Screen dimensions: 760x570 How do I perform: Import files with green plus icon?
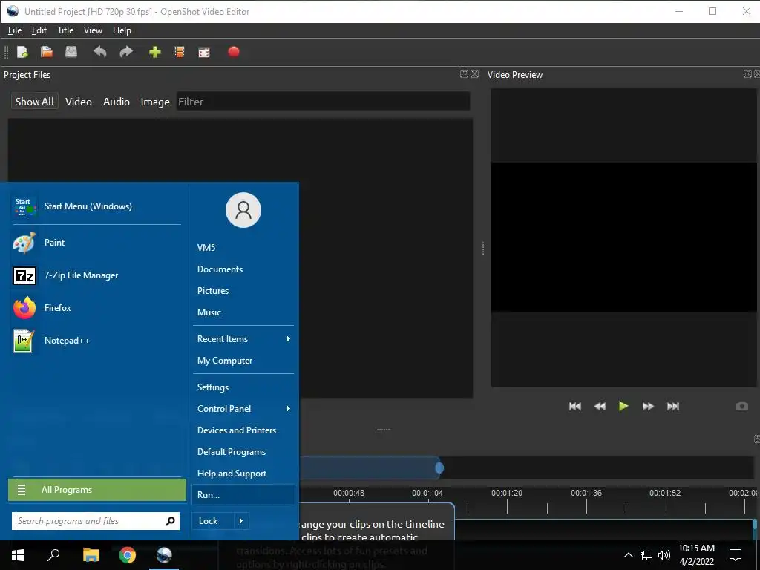click(x=154, y=52)
